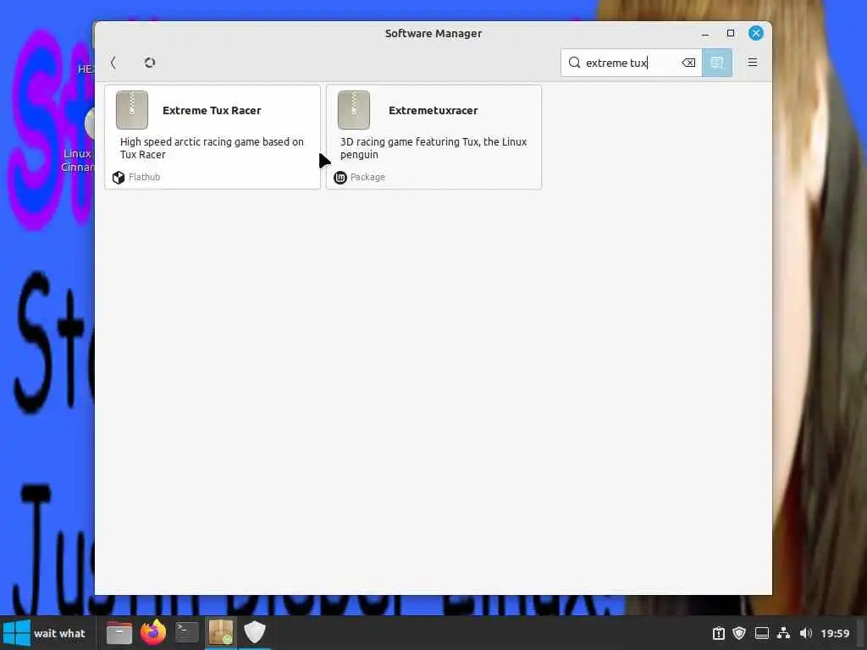Click in the search field containing 'extreme tux'
The width and height of the screenshot is (867, 650).
632,63
